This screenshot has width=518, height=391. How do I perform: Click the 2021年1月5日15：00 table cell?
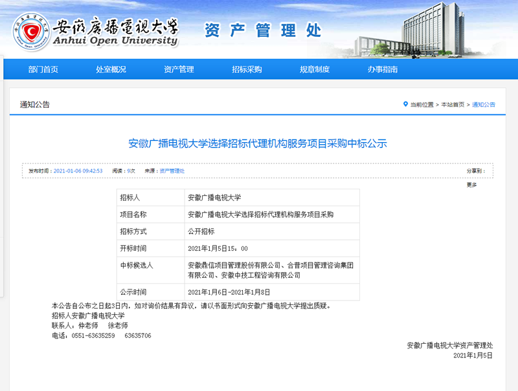coord(272,248)
